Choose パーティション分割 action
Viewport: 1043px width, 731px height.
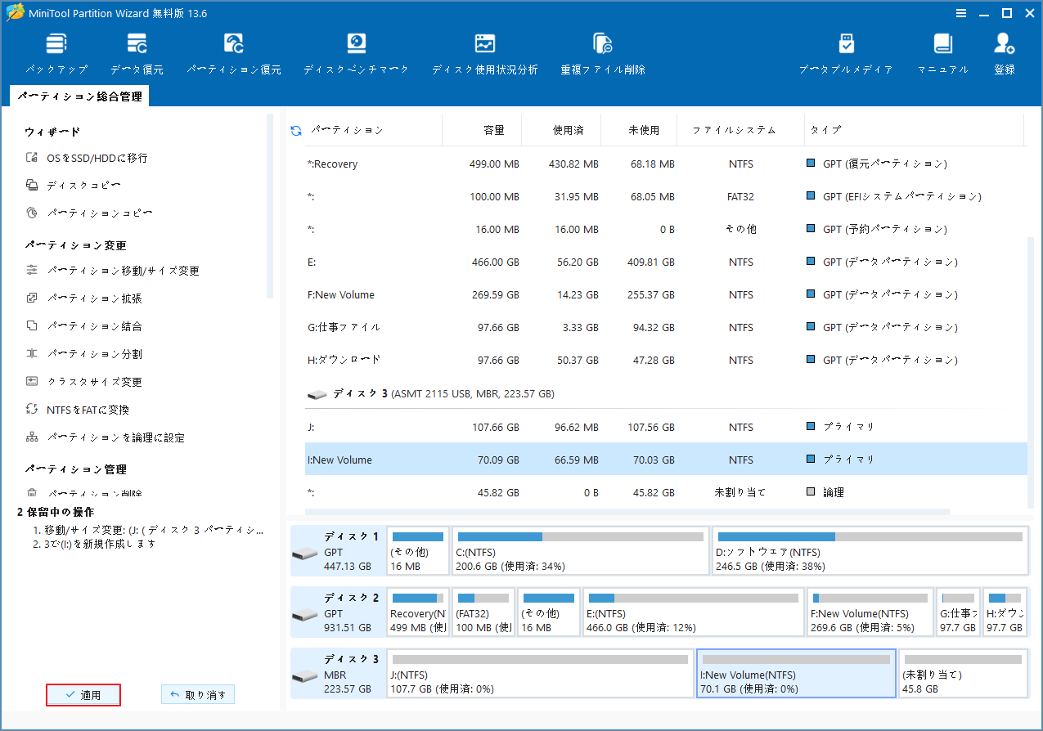[x=83, y=354]
